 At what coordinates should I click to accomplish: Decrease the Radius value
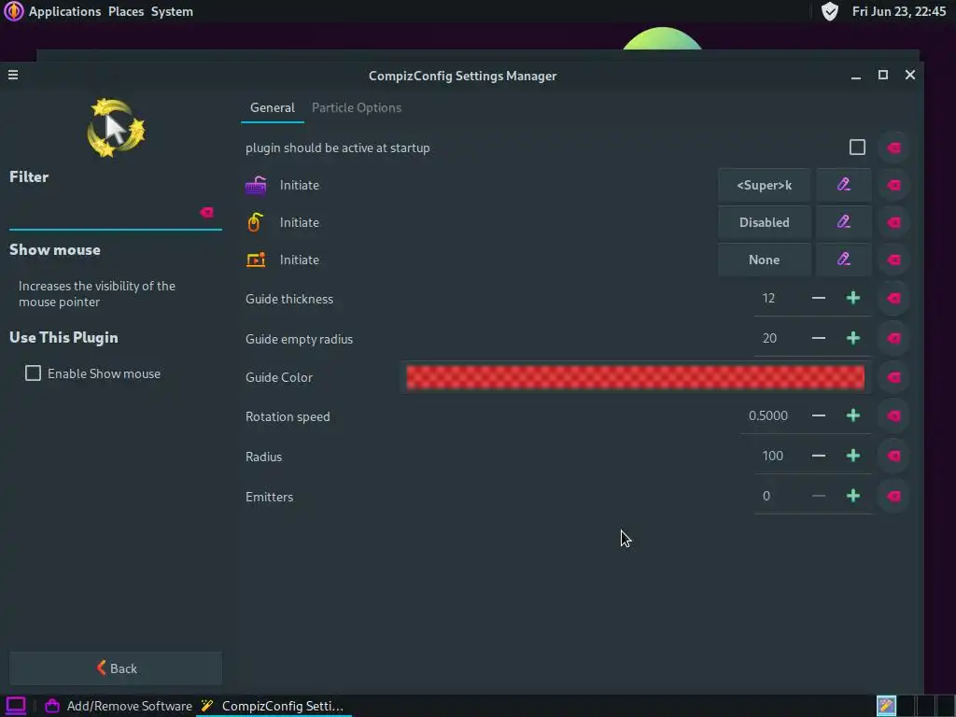click(819, 456)
